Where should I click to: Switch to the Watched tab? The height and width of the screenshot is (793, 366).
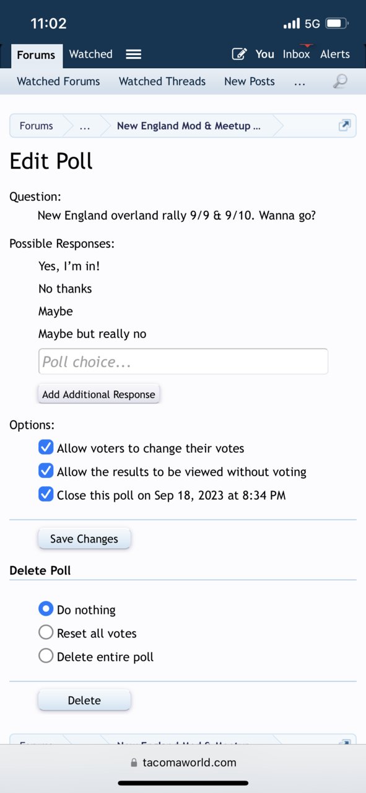(91, 54)
